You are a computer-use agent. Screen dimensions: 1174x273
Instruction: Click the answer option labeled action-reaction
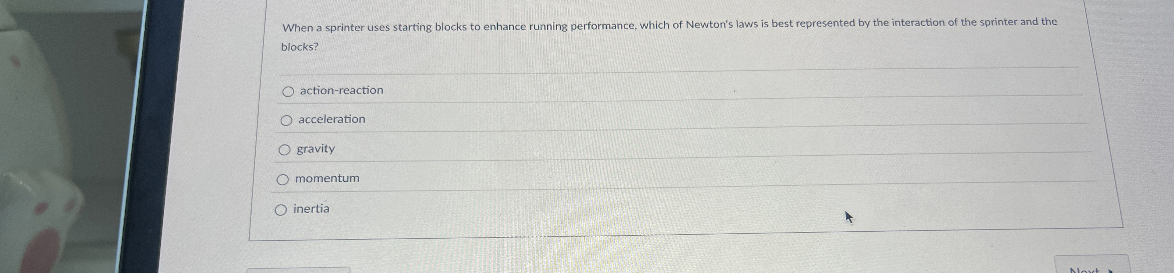click(341, 91)
